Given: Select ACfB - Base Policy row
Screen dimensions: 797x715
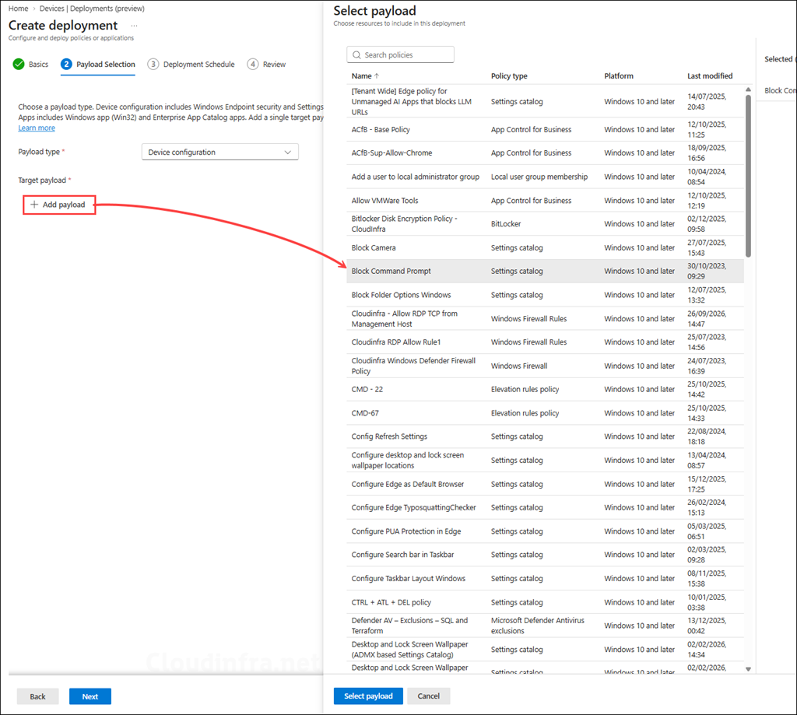Looking at the screenshot, I should [545, 130].
